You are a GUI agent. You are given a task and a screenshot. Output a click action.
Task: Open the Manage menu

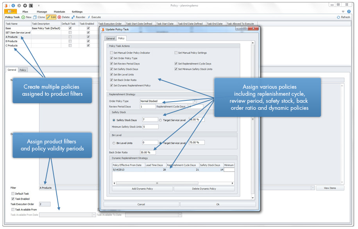tap(42, 12)
